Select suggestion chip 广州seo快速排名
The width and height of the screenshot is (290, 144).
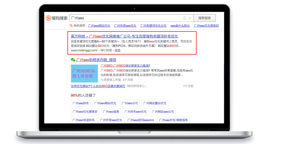(x=84, y=120)
